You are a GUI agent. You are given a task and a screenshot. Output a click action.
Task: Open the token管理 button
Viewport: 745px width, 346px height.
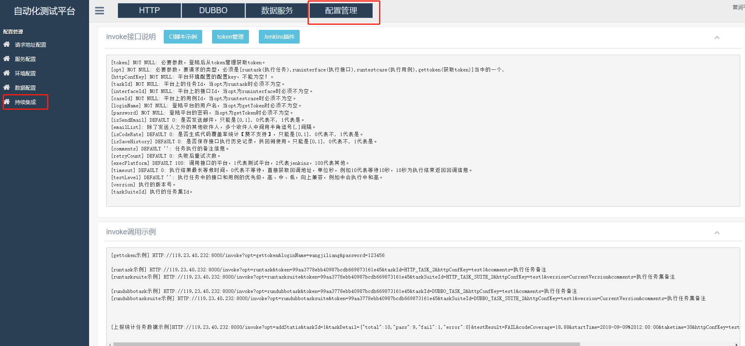pyautogui.click(x=230, y=37)
